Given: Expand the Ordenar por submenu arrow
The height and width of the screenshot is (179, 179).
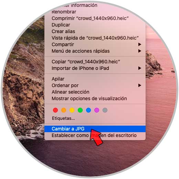Looking at the screenshot, I should [x=140, y=85].
